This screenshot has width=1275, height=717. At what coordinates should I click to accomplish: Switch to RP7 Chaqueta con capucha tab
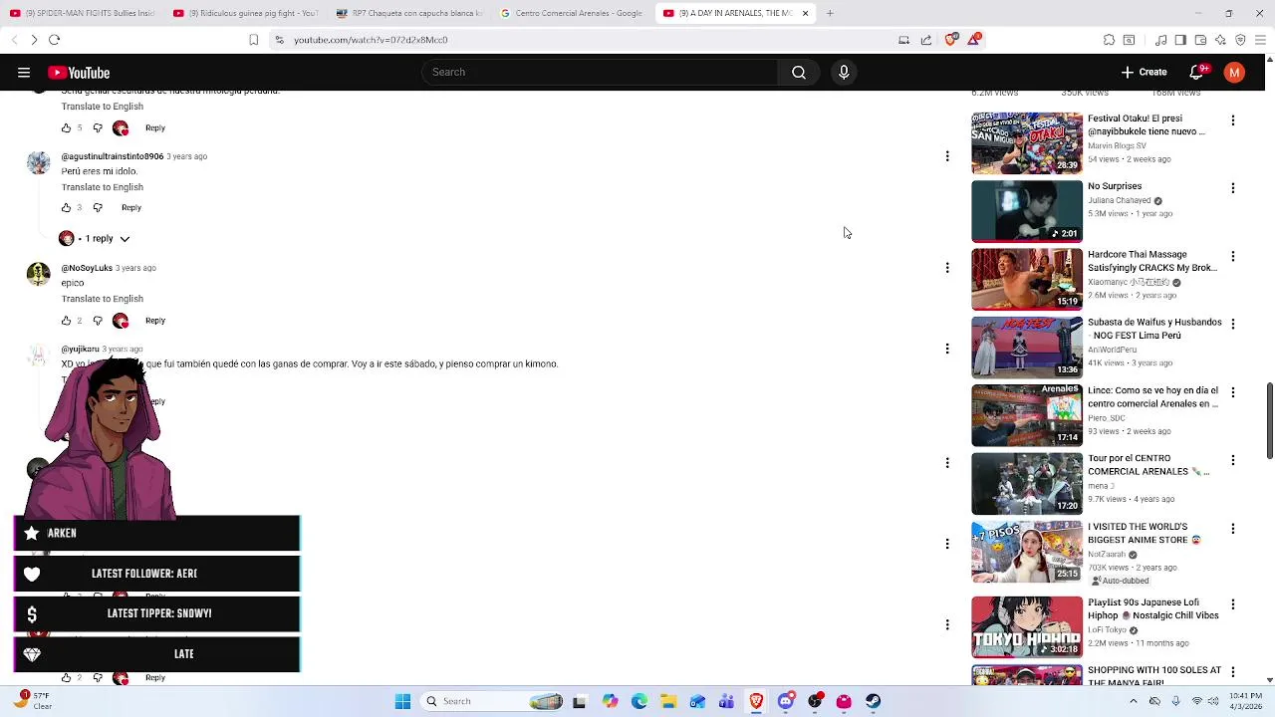coord(409,13)
